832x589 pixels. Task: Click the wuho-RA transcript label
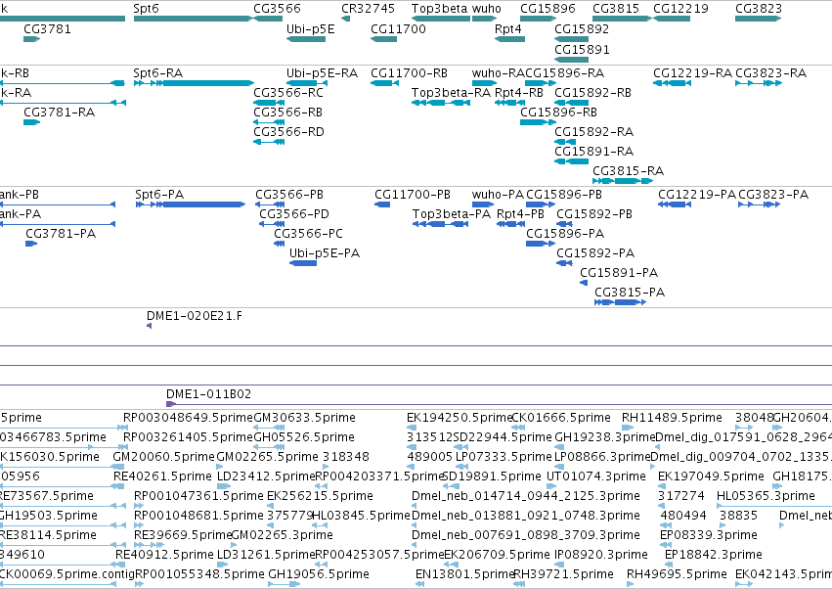point(498,72)
